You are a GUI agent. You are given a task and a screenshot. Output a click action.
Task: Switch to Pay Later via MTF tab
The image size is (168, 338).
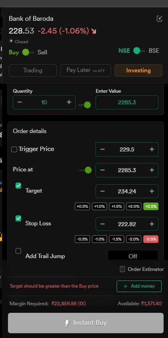[x=86, y=70]
